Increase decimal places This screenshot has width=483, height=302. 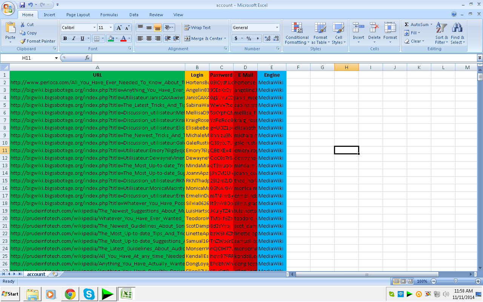tap(268, 39)
